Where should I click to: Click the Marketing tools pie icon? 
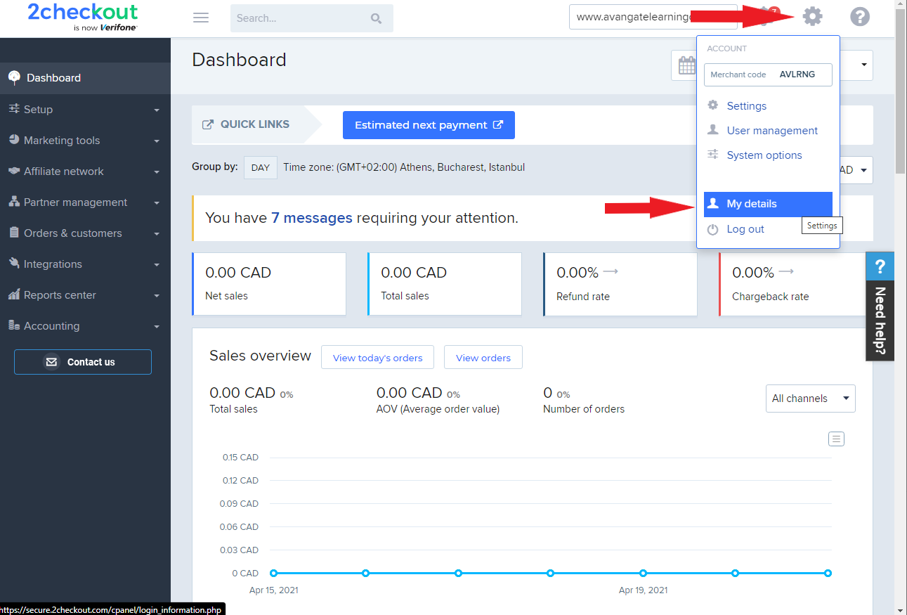[14, 140]
